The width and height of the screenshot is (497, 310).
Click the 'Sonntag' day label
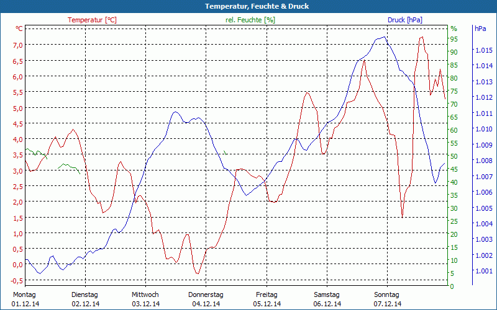pos(386,295)
